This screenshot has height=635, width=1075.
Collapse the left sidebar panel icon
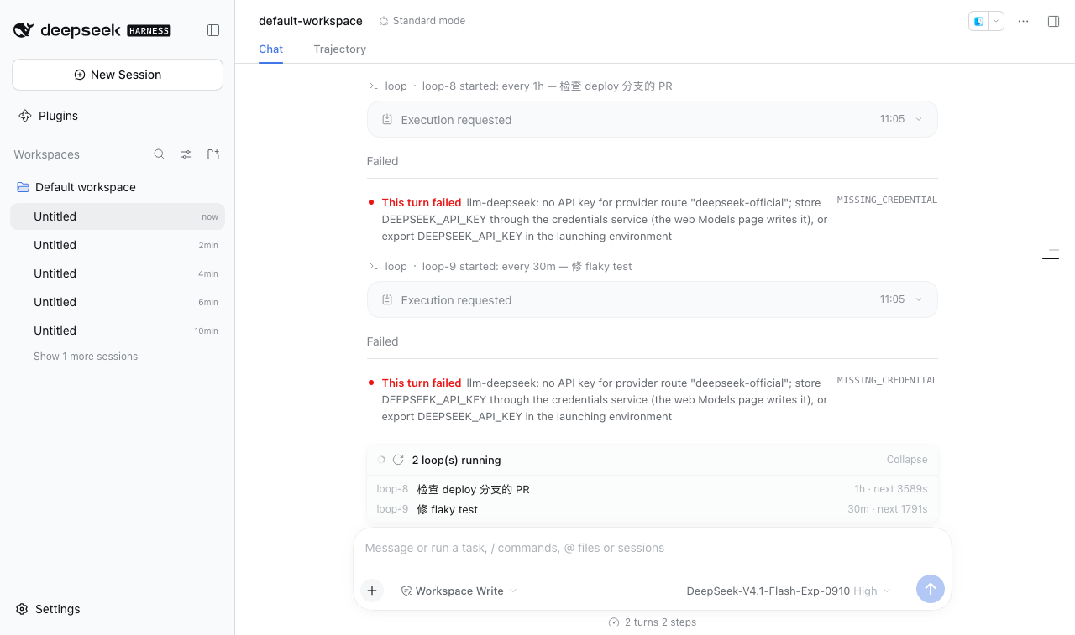point(213,30)
